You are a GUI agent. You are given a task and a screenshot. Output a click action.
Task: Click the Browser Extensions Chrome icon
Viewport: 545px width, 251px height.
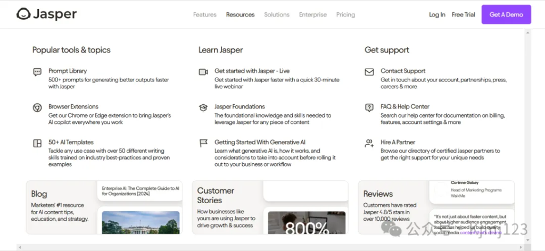[37, 107]
